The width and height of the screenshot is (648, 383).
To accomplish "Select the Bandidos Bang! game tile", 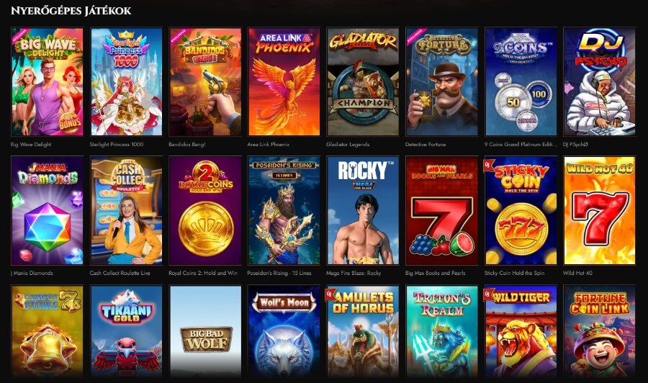I will 205,82.
